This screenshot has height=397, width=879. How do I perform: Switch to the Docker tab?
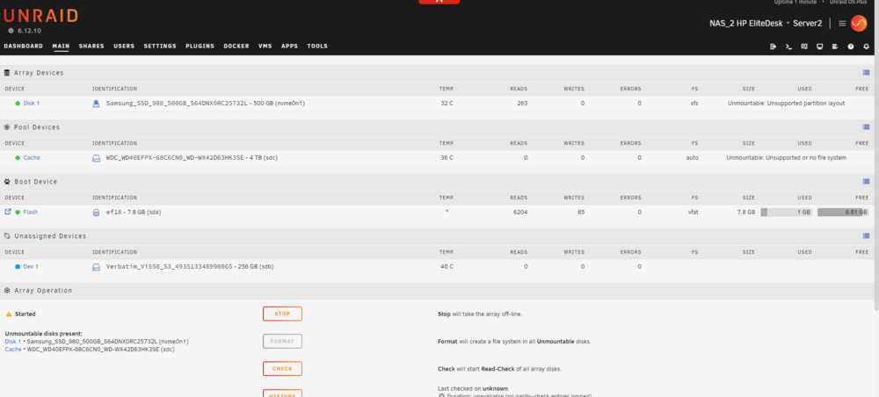tap(236, 46)
